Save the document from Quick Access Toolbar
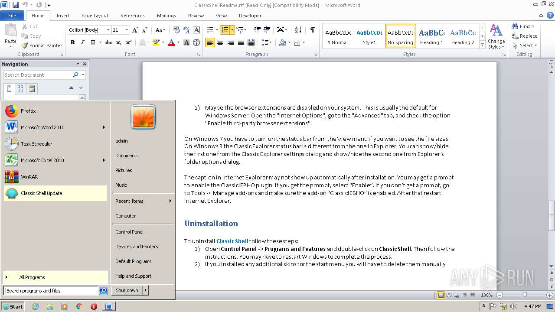 point(16,5)
